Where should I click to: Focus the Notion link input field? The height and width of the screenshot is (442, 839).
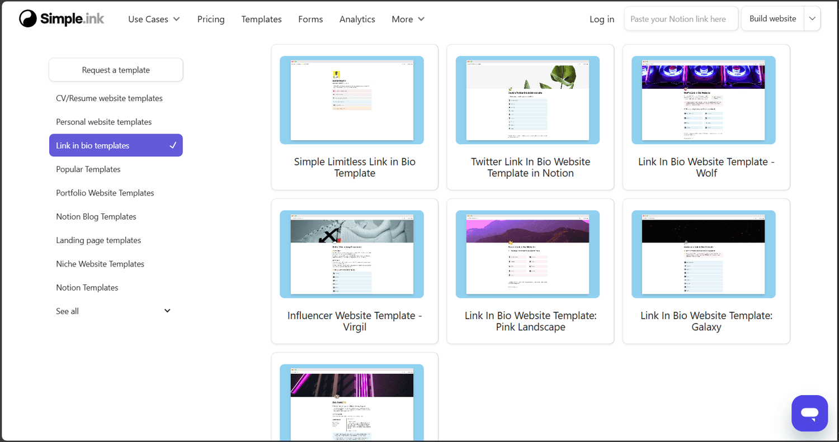[681, 19]
